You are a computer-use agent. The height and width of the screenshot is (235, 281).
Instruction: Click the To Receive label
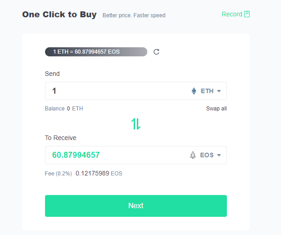point(60,138)
